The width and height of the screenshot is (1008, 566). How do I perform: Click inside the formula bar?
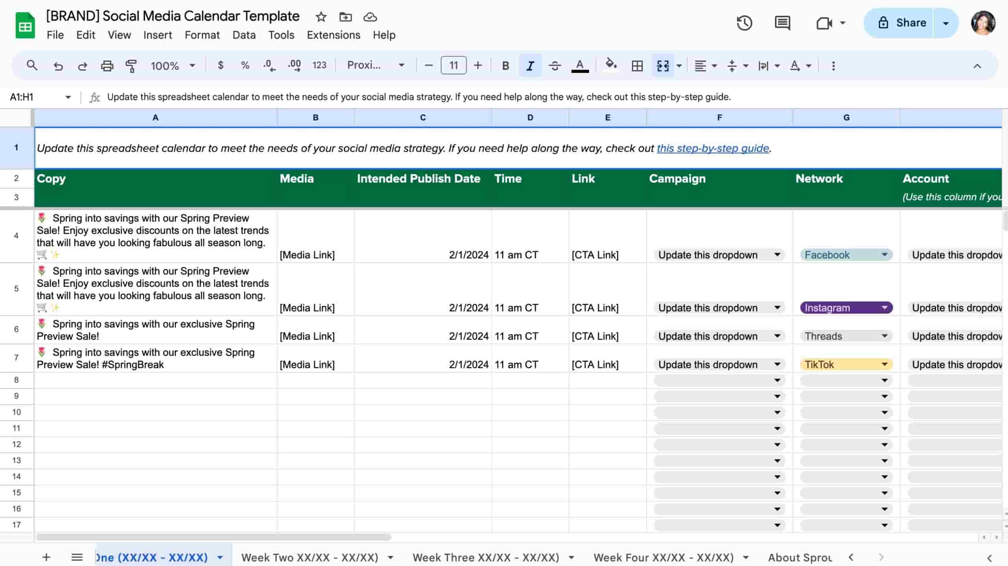point(394,97)
